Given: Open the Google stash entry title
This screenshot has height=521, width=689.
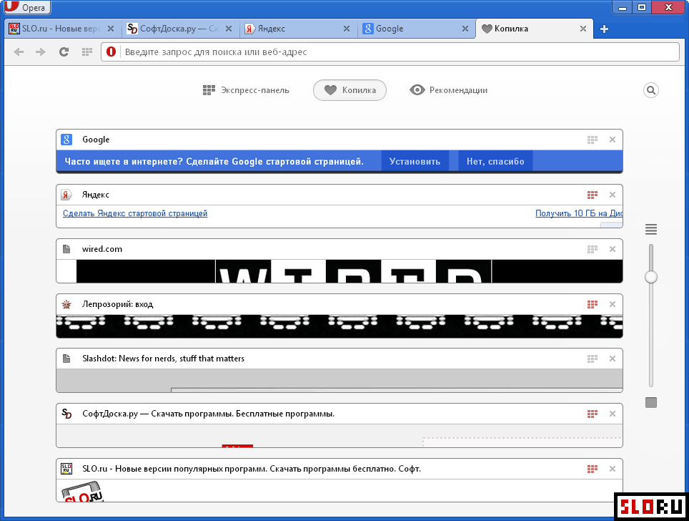Looking at the screenshot, I should (96, 140).
